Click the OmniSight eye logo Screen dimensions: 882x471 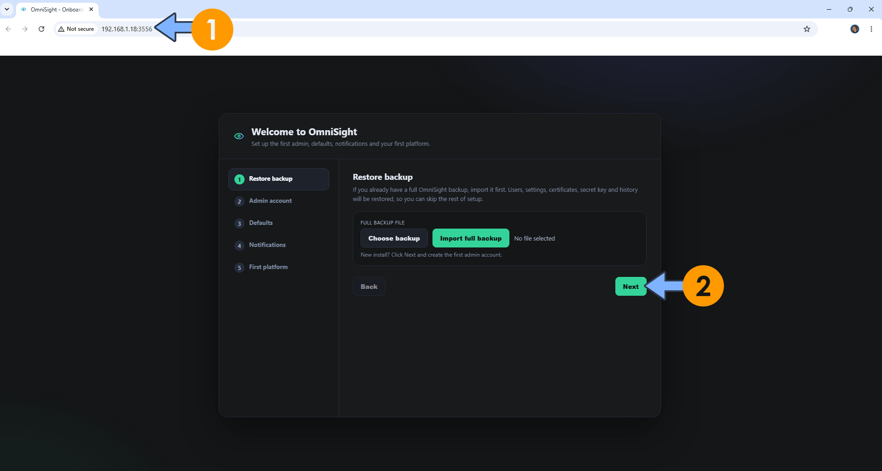click(239, 136)
